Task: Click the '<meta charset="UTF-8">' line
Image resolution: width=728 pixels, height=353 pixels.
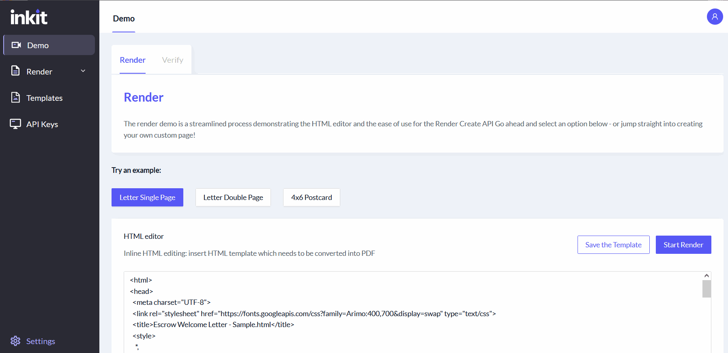Action: [172, 302]
